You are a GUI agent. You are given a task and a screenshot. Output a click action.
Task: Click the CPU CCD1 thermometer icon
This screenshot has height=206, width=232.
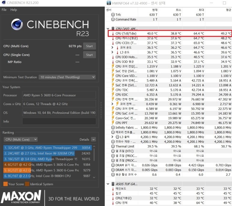(x=113, y=43)
